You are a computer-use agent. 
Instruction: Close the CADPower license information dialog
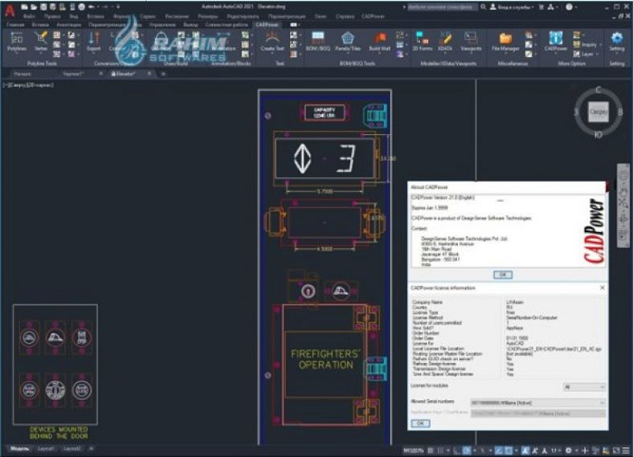[602, 287]
